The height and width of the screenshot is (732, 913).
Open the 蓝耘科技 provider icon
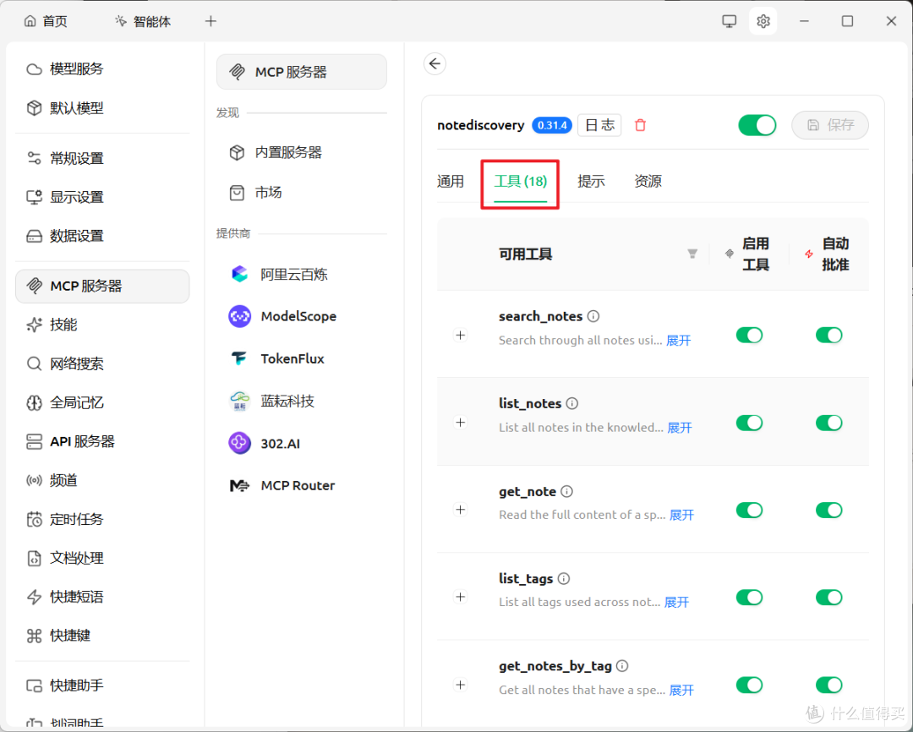239,402
